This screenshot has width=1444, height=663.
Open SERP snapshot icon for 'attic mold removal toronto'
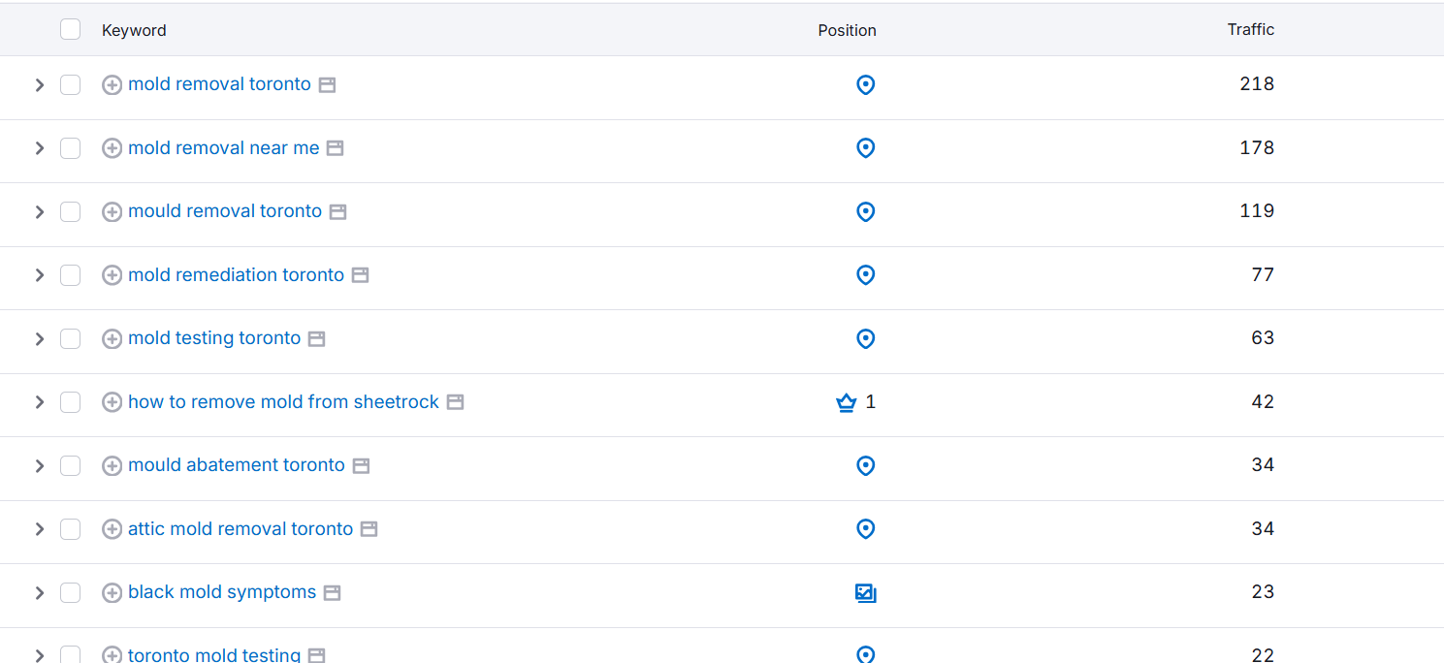[x=369, y=529]
